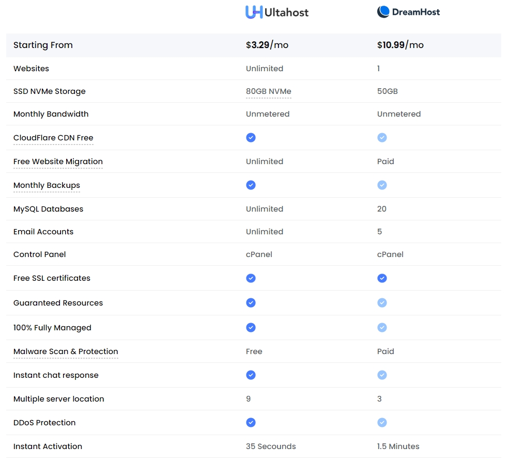509x463 pixels.
Task: Click the DreamHost logo
Action: (x=408, y=12)
